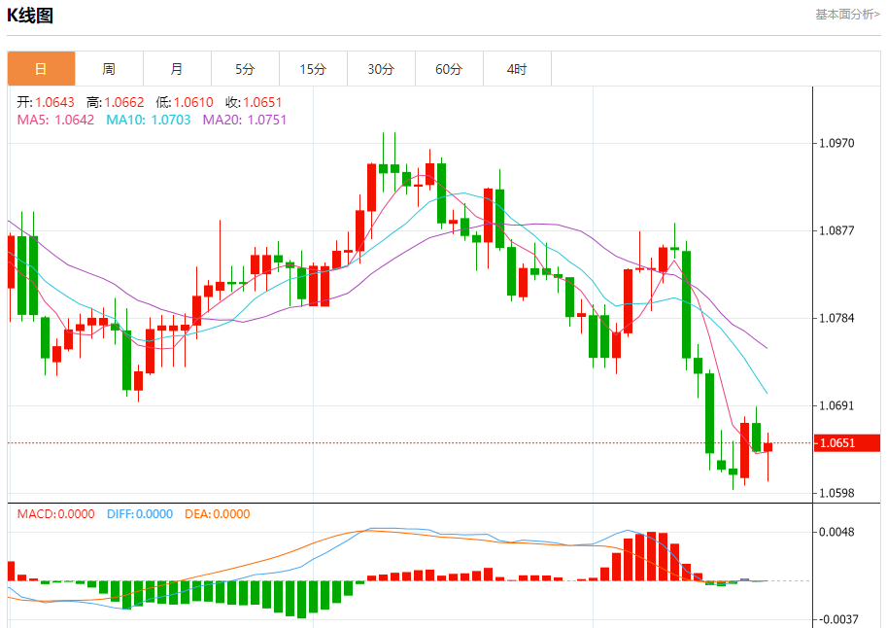Click the MA10: 1.0703 label
Screen dimensions: 887x628
[149, 120]
